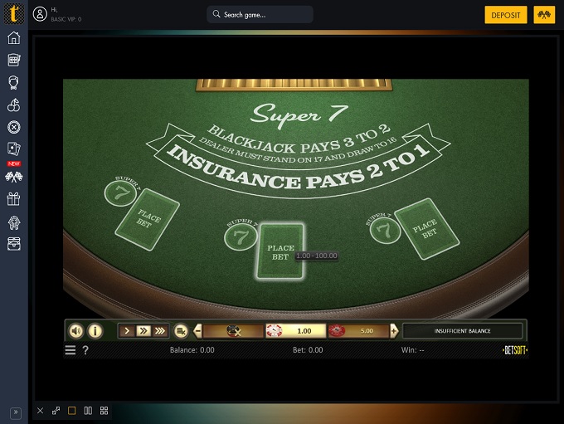Screen dimensions: 564x424
Task: Open the card games icon in sidebar
Action: click(13, 149)
